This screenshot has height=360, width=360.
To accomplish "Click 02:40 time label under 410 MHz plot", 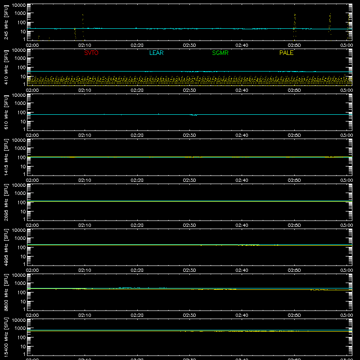I will click(242, 90).
